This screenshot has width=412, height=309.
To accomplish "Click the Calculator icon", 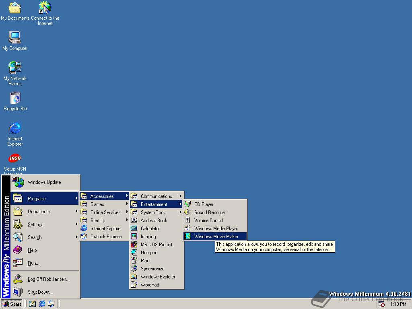I will coord(134,229).
